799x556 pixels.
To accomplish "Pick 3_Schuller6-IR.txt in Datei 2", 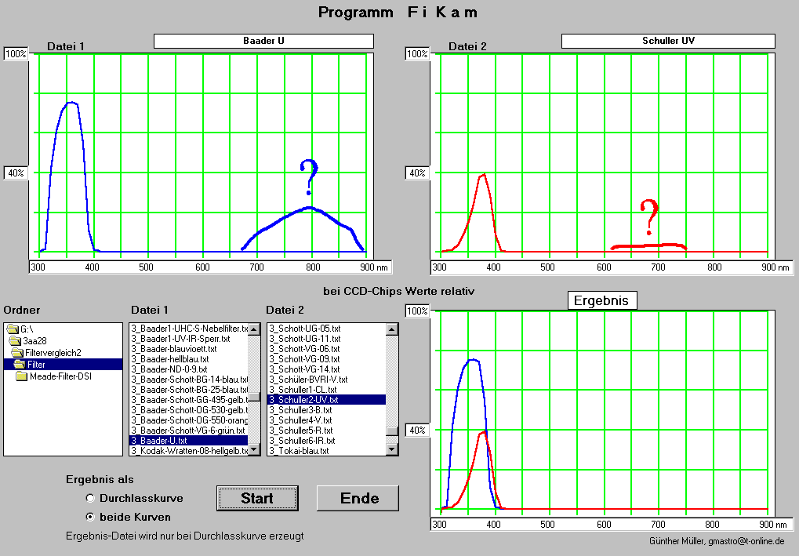I will (301, 440).
